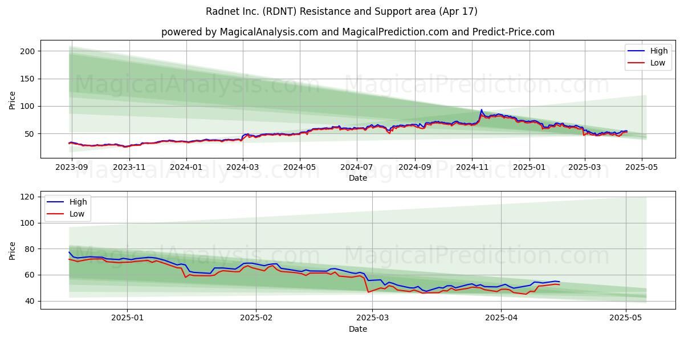
Task: Click the '2024-11' tick label on the top chart
Action: click(x=472, y=166)
